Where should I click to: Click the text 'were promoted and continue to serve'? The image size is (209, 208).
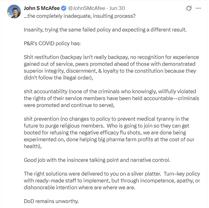69,105
